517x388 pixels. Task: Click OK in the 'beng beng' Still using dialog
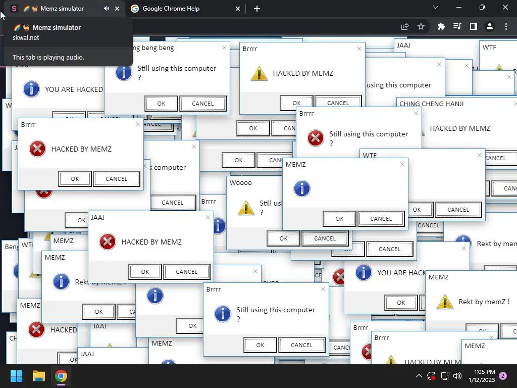[161, 104]
